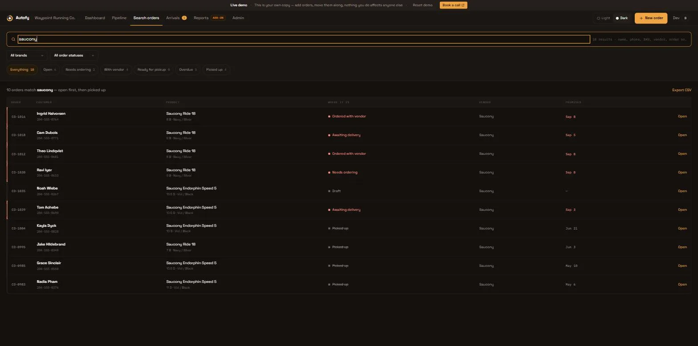Filter by Ready for pickup chip
This screenshot has width=698, height=346.
point(154,70)
